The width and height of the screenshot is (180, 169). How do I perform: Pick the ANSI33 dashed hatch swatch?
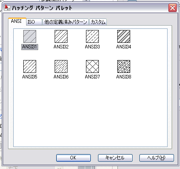[92, 36]
